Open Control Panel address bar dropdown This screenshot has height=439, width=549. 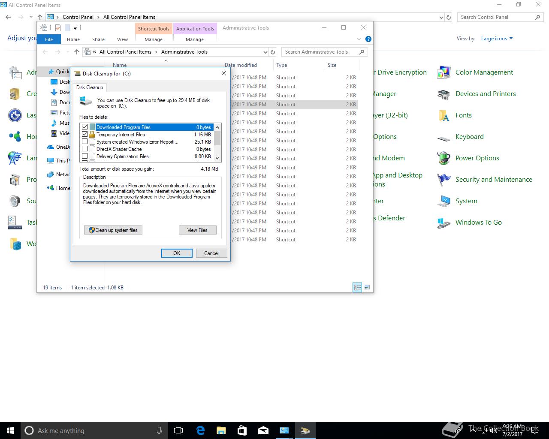(441, 17)
